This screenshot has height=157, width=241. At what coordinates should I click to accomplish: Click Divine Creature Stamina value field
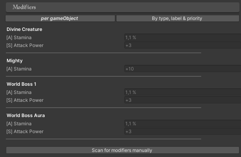point(182,38)
